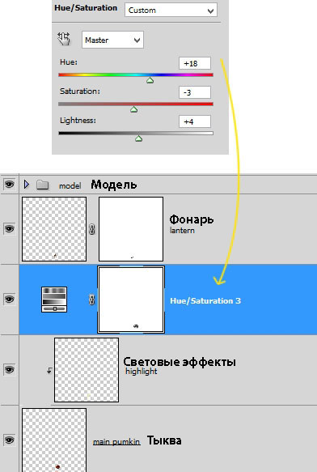Click the Saturation value field
Viewport: 317px width, 472px height.
point(195,92)
